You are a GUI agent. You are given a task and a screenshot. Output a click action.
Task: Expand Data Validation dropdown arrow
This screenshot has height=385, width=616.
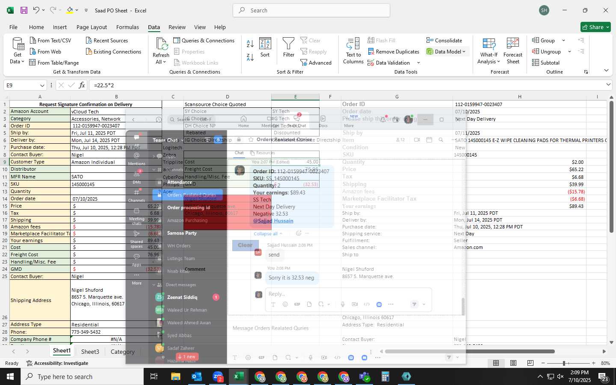point(418,63)
